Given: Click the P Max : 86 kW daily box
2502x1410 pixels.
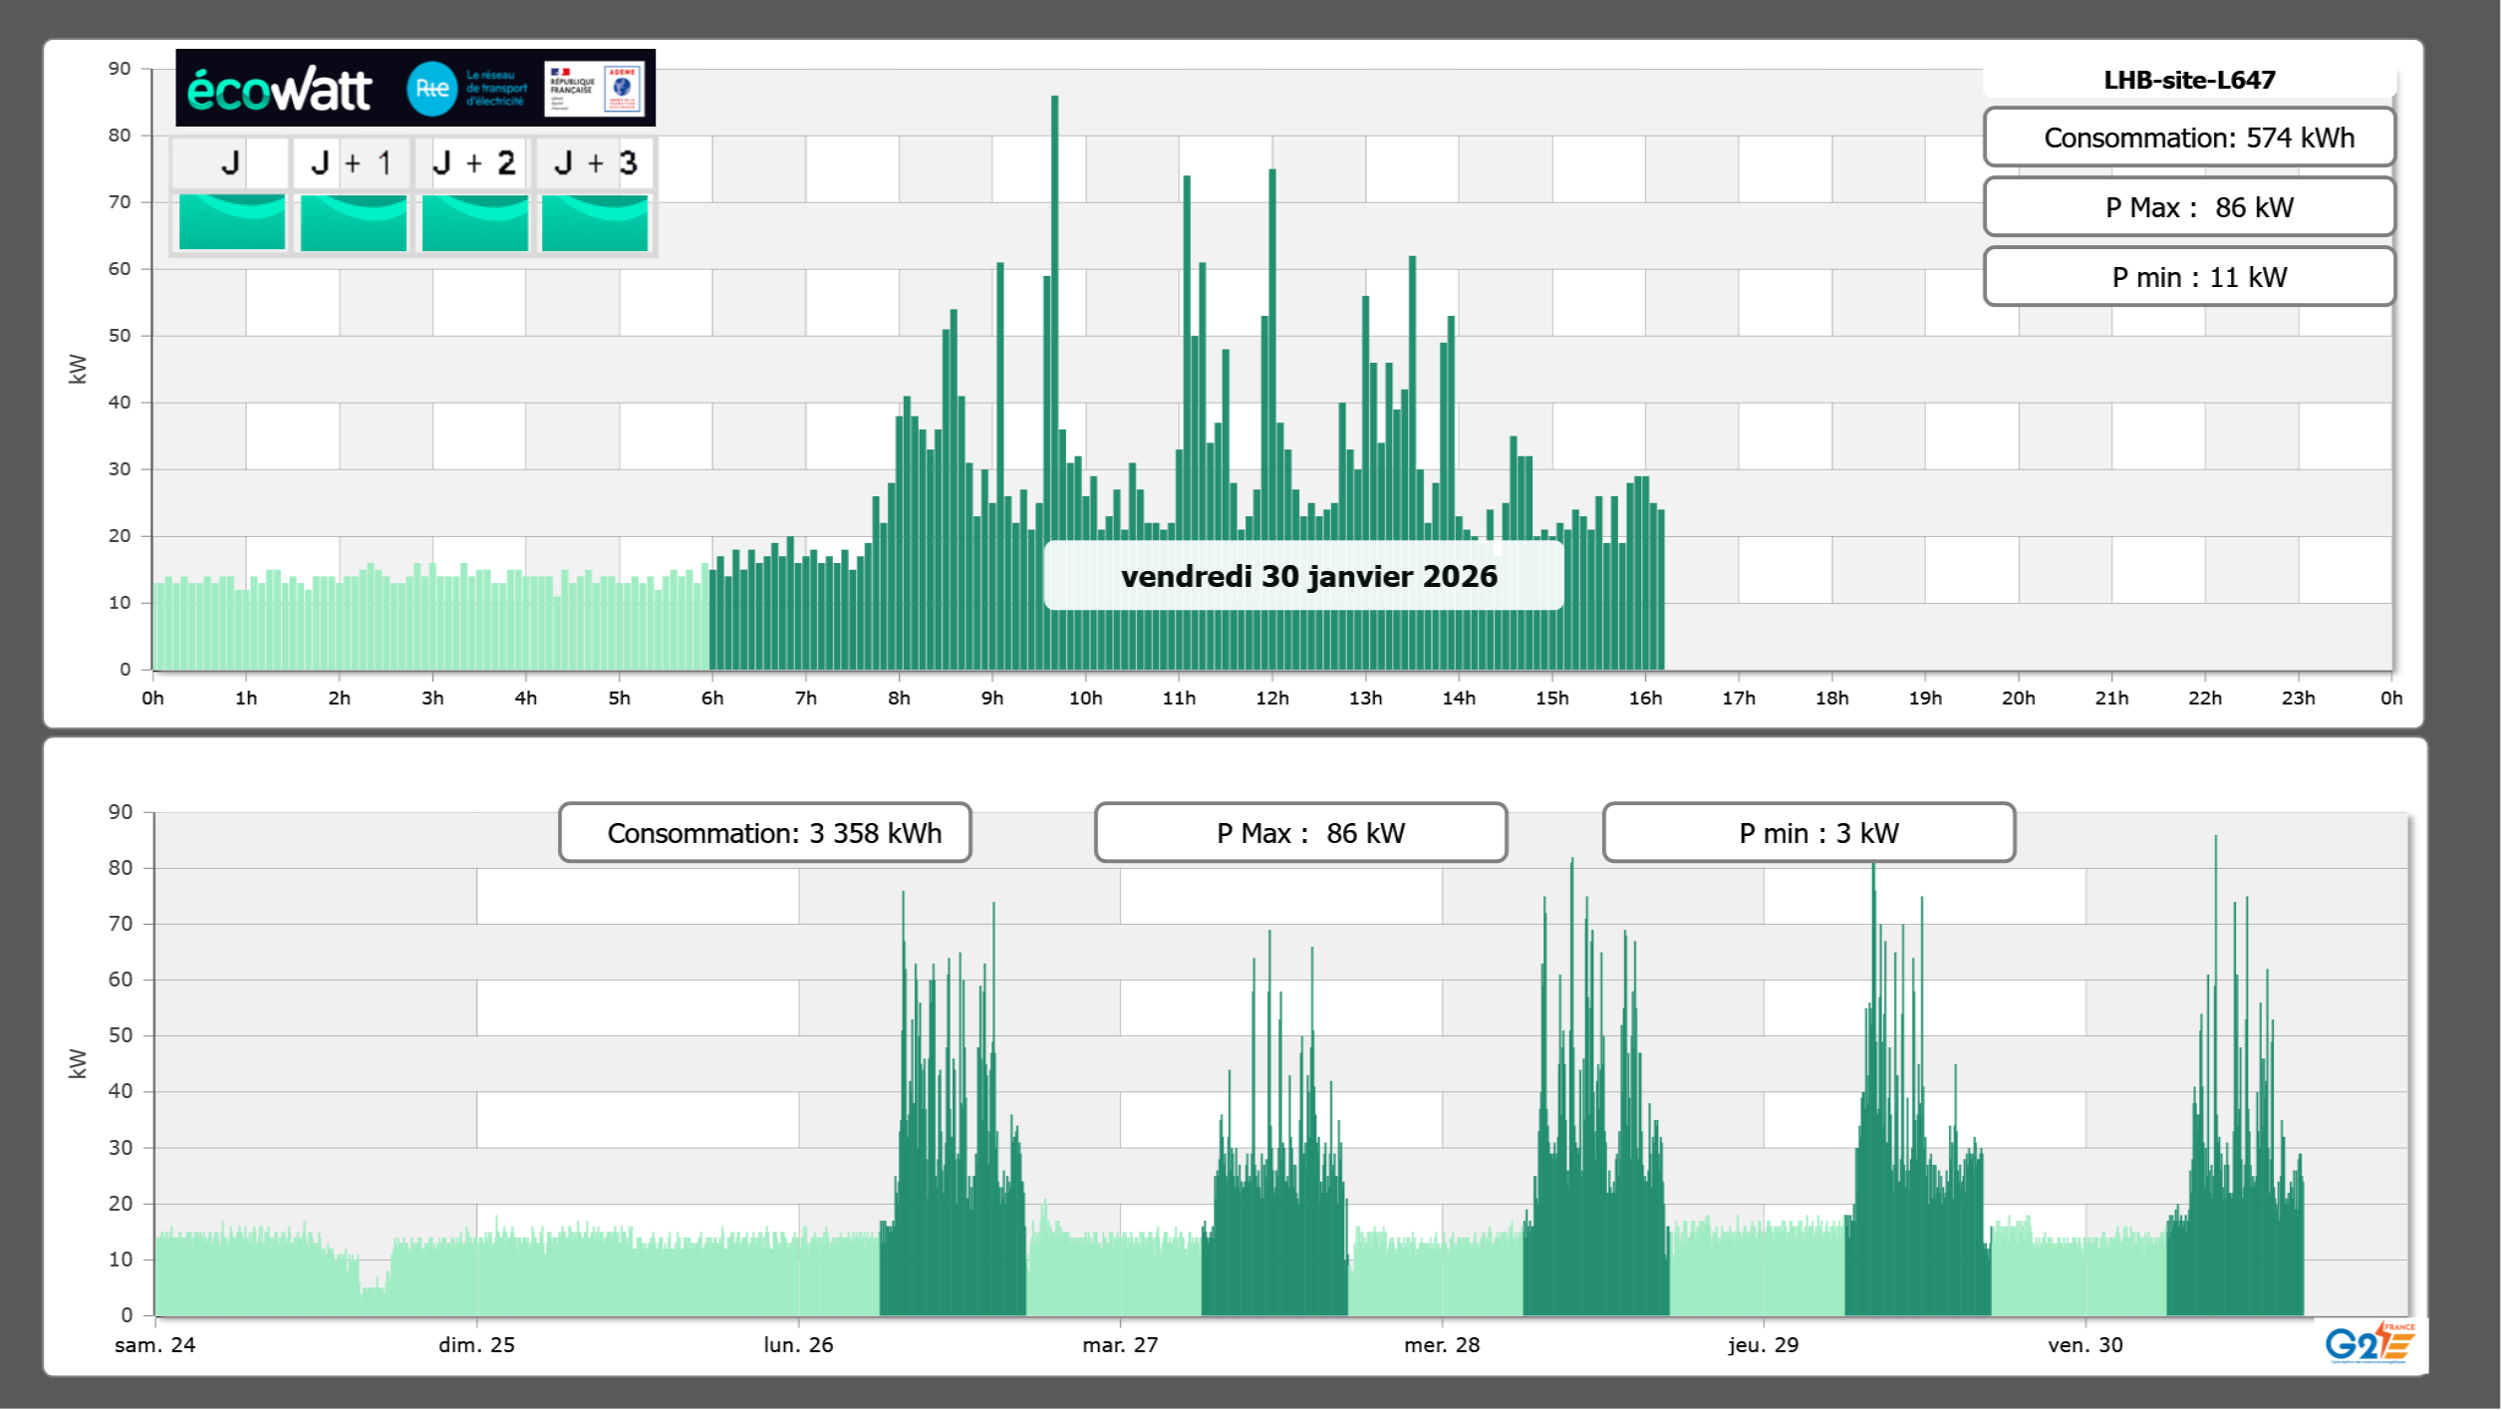Looking at the screenshot, I should tap(2188, 207).
